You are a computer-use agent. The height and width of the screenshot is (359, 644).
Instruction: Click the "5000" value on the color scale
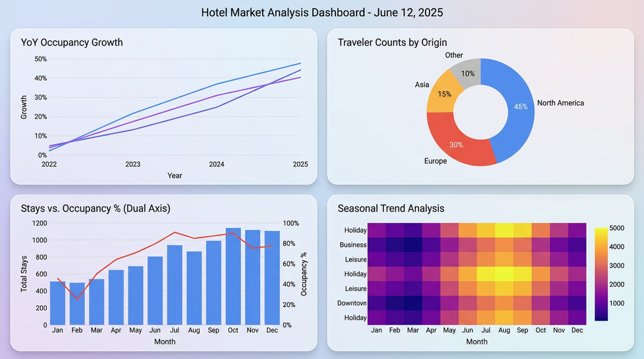(617, 228)
